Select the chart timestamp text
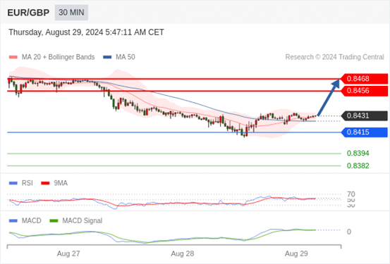 [86, 32]
